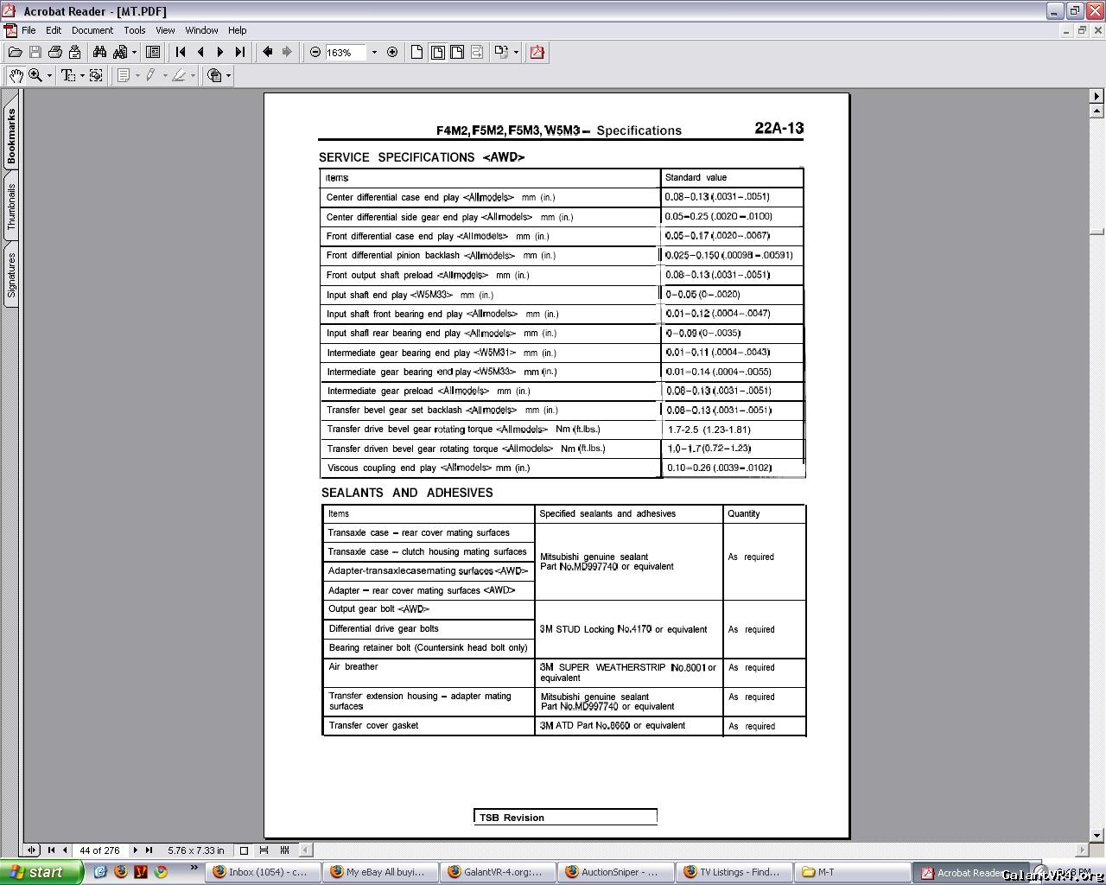
Task: Click the horizontal scrollbar right arrow
Action: (1083, 850)
